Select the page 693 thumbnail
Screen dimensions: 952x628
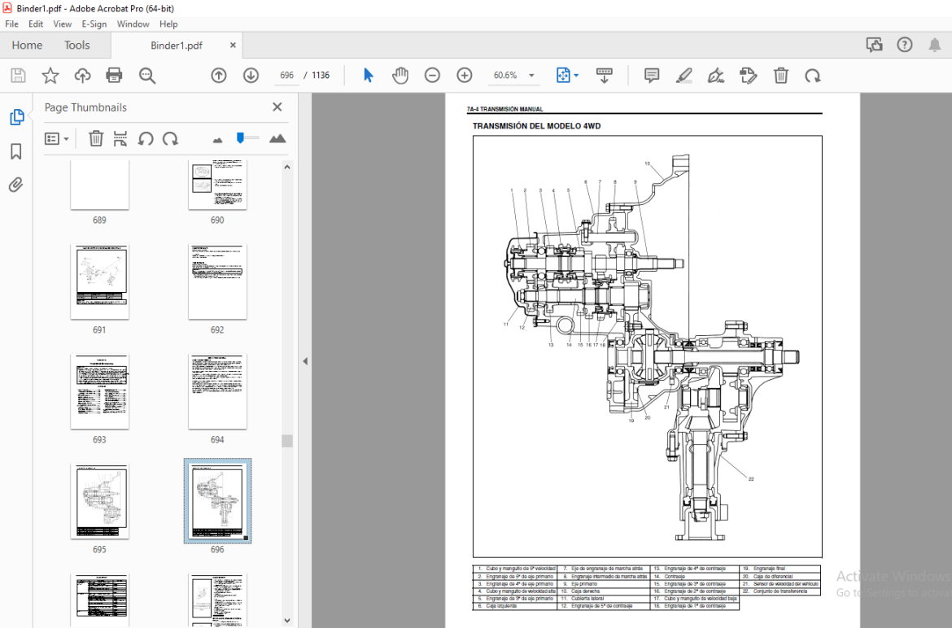tap(99, 392)
